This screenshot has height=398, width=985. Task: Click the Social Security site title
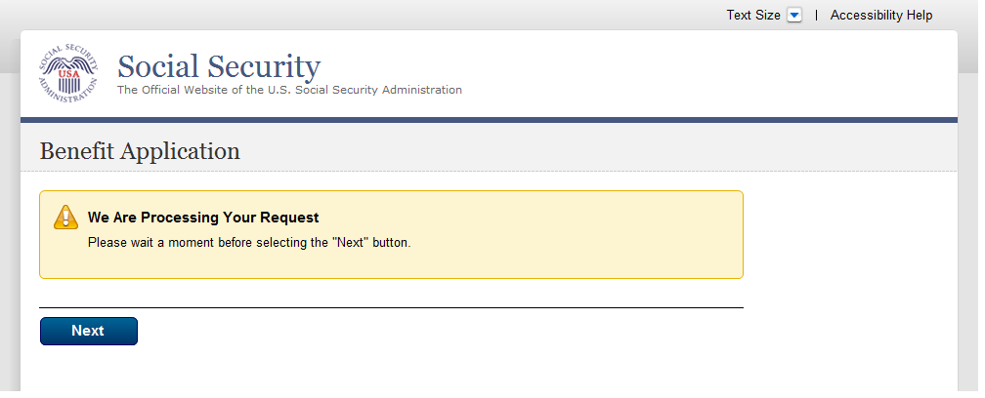click(218, 67)
